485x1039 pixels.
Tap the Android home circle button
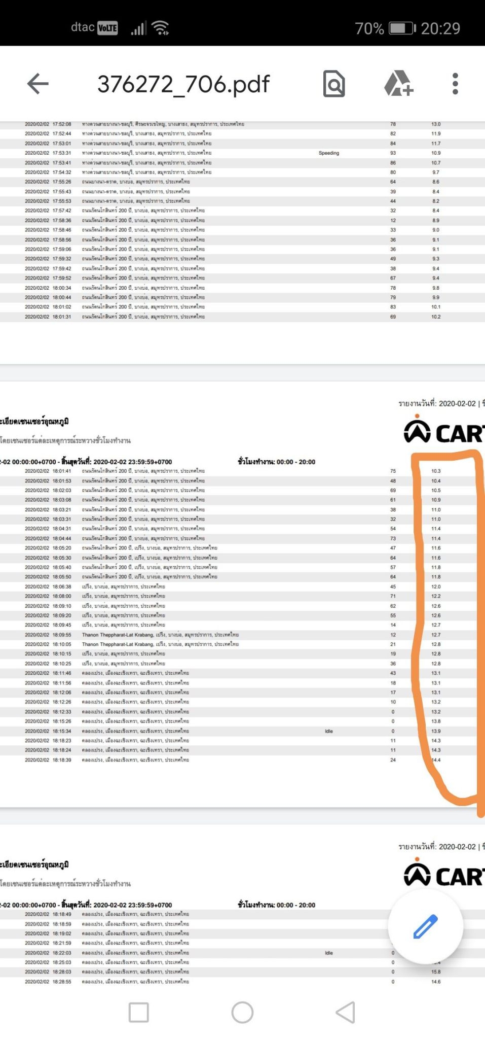242,1012
